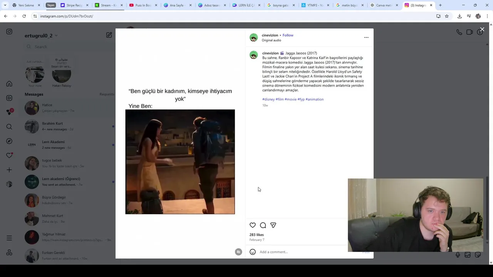
Task: Open the emoji picker in the comment box
Action: tap(253, 252)
